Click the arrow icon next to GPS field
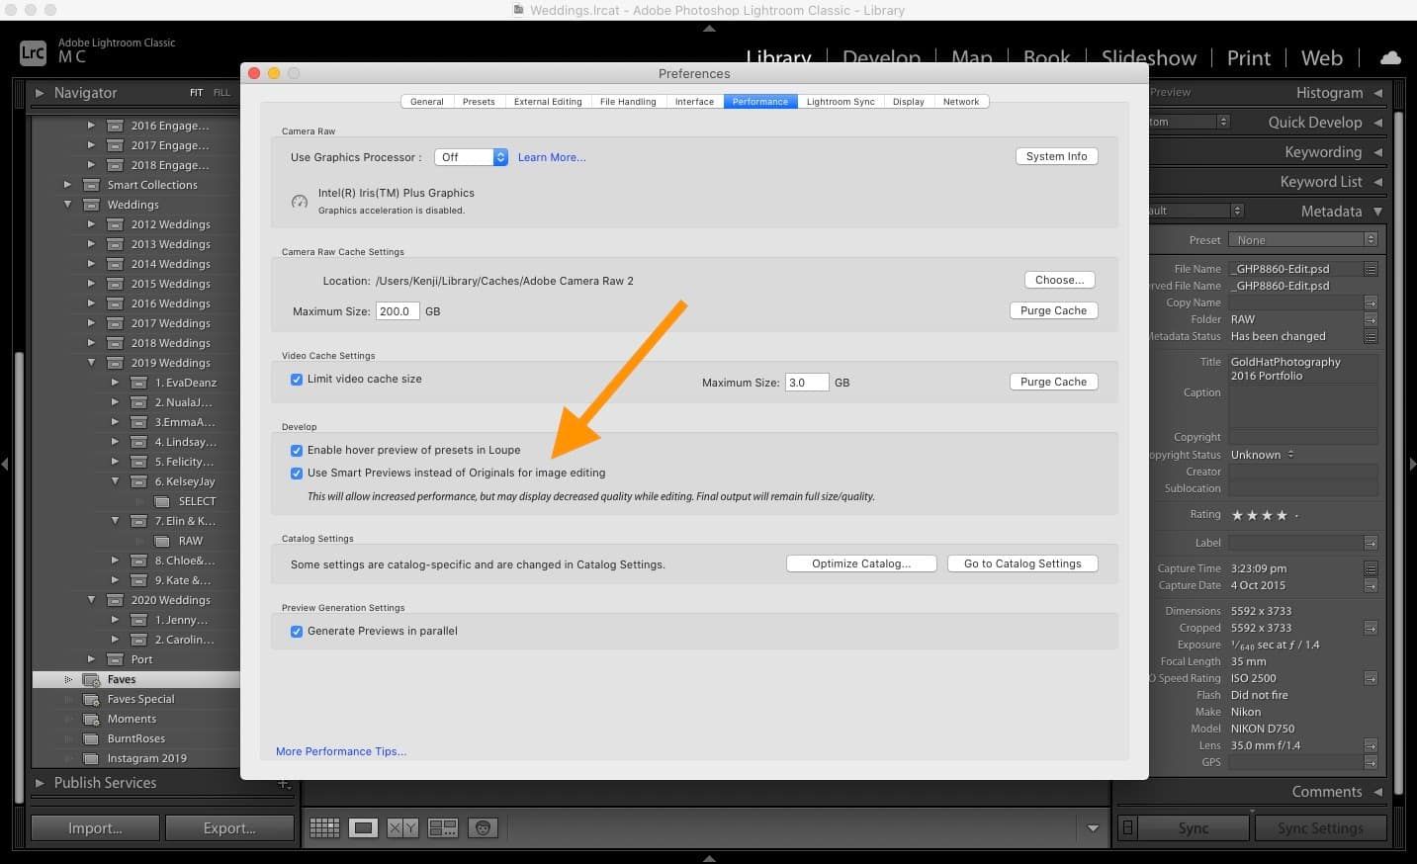This screenshot has width=1417, height=864. click(x=1371, y=762)
